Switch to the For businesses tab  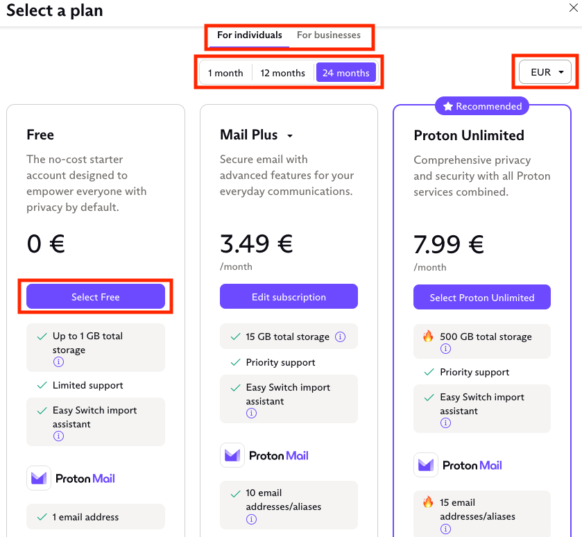[329, 35]
